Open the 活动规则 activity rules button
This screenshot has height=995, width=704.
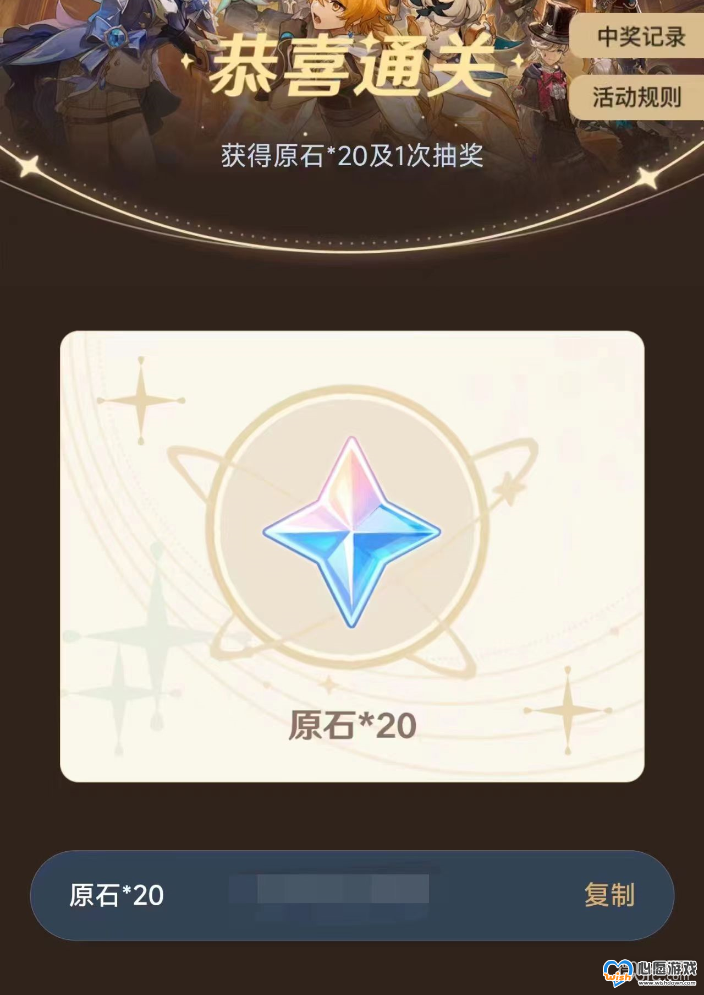638,97
